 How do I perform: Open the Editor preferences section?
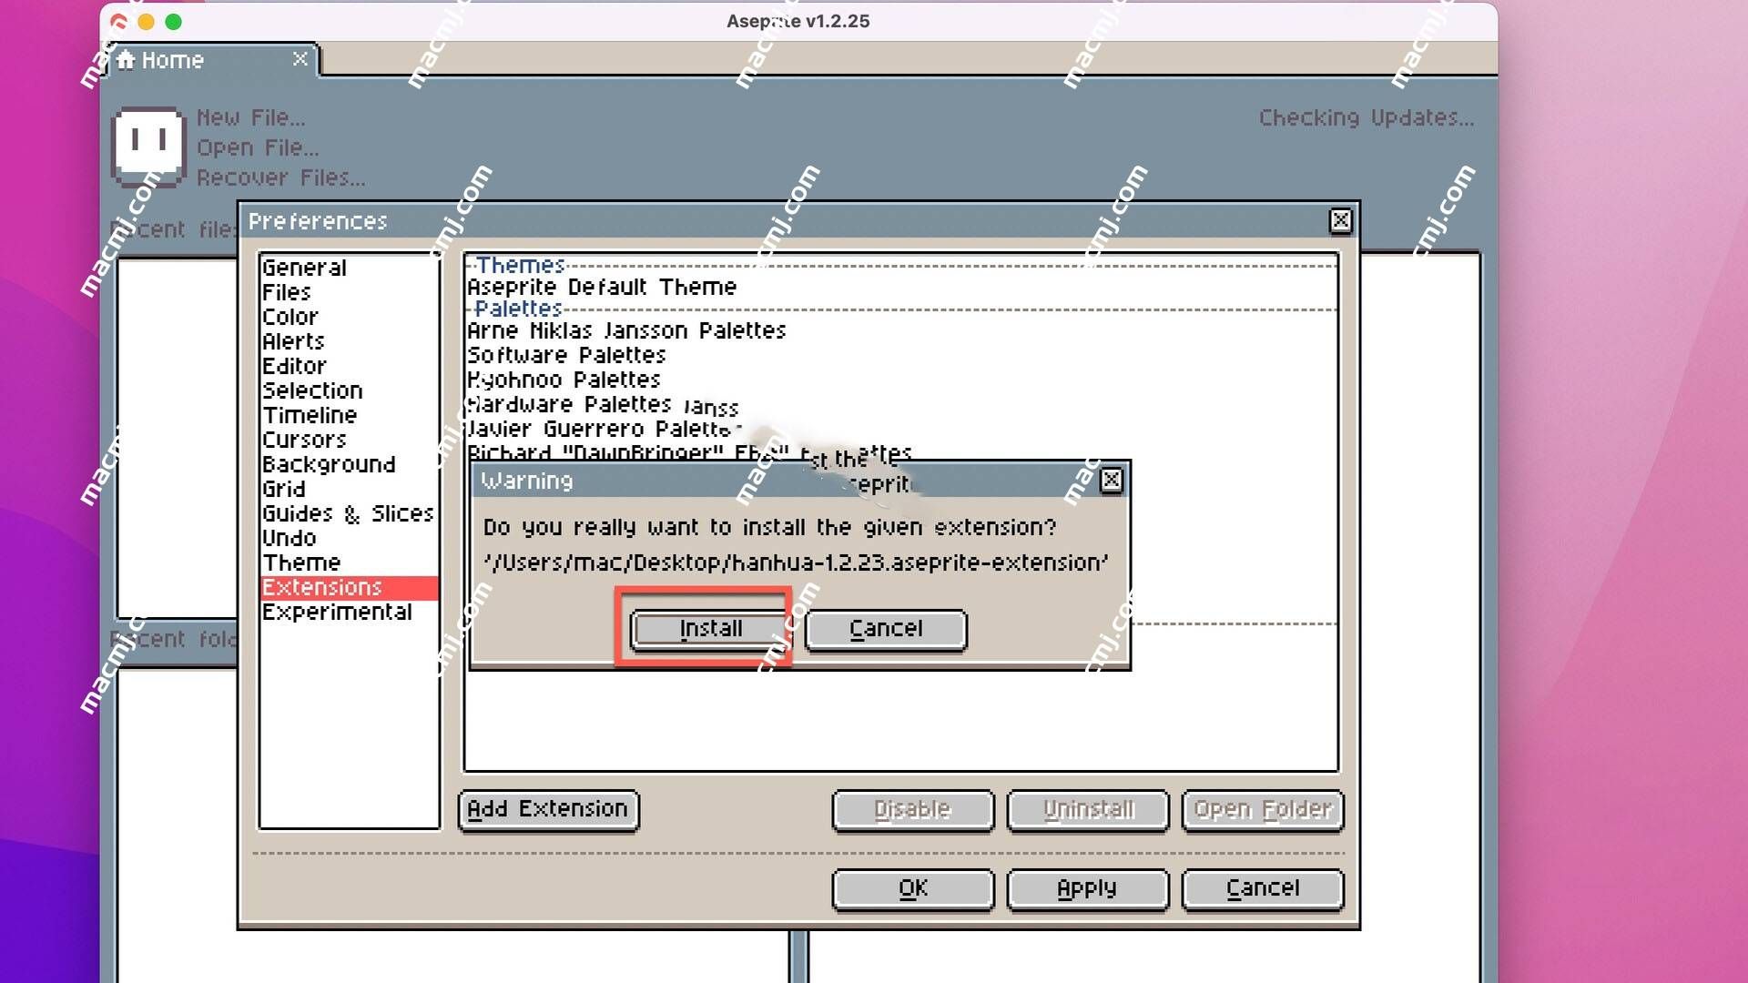tap(349, 366)
